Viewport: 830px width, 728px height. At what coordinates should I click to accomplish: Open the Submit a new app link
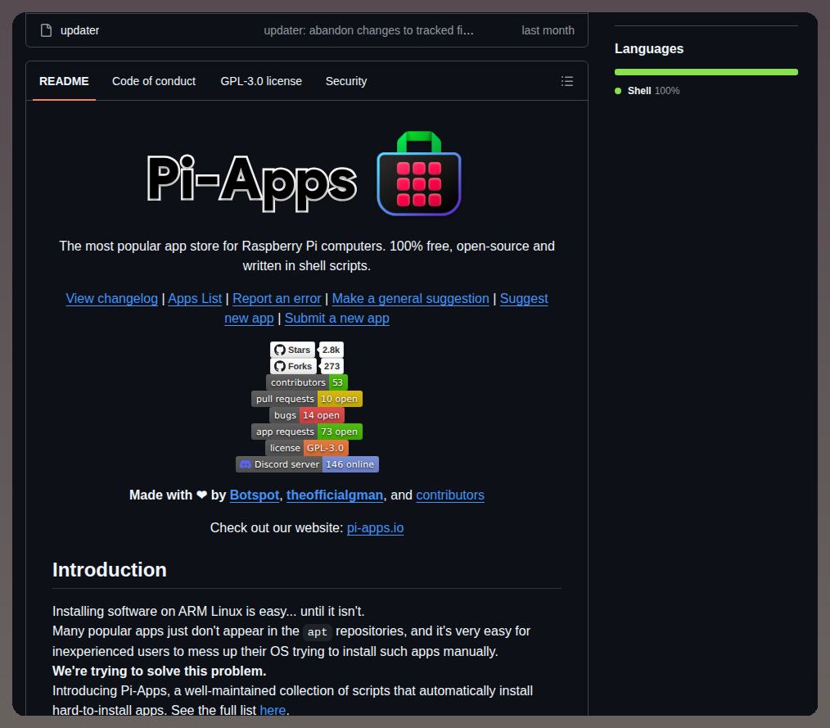(x=337, y=319)
